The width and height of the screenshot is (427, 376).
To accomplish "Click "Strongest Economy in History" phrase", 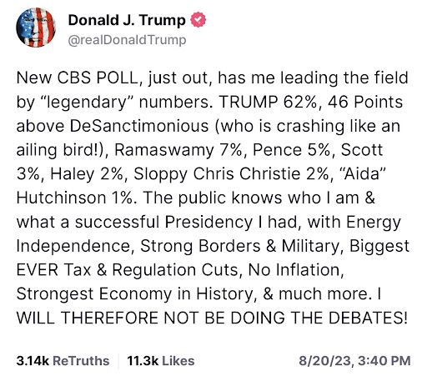I will (x=134, y=294).
